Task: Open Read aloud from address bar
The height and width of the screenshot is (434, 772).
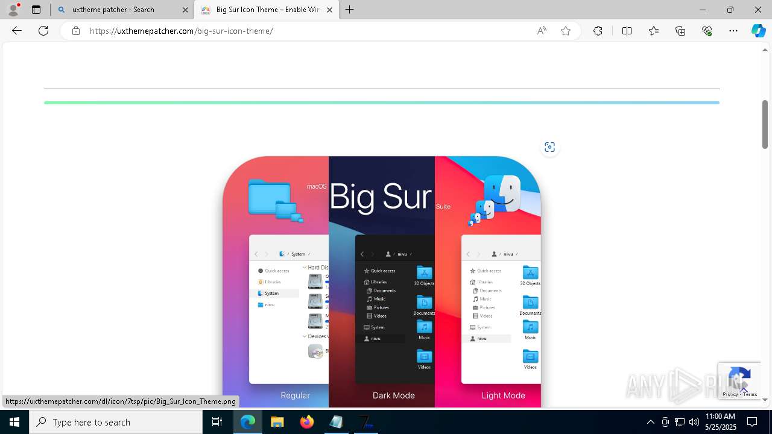Action: click(x=542, y=31)
